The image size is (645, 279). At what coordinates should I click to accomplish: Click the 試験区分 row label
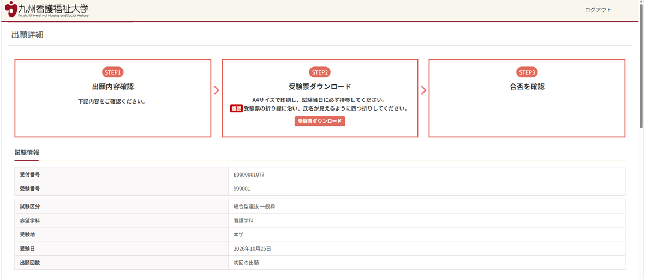[29, 207]
